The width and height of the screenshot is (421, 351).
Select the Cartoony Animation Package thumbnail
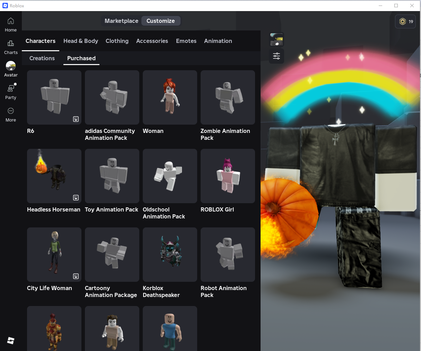click(x=112, y=254)
